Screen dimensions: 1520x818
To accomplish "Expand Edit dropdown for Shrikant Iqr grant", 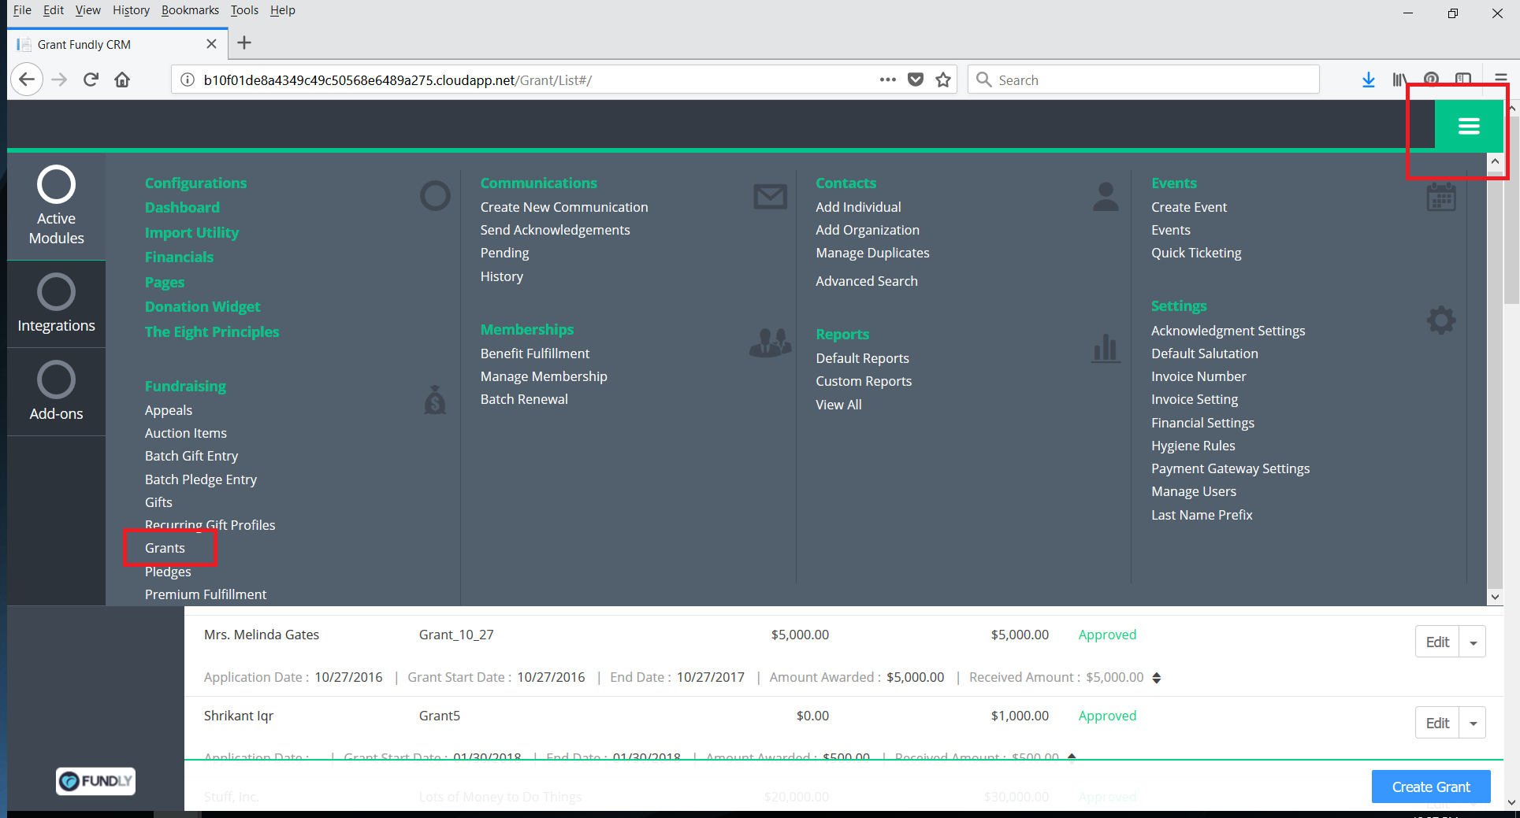I will (1473, 724).
